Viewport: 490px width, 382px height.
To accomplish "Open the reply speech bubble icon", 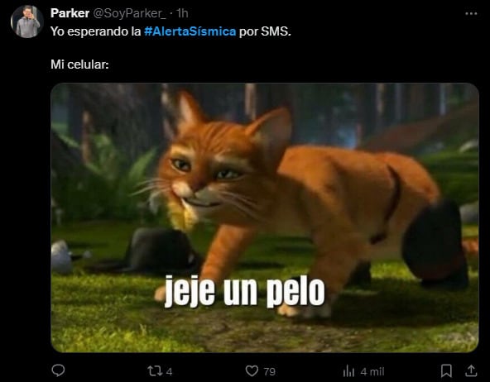I will pyautogui.click(x=58, y=370).
